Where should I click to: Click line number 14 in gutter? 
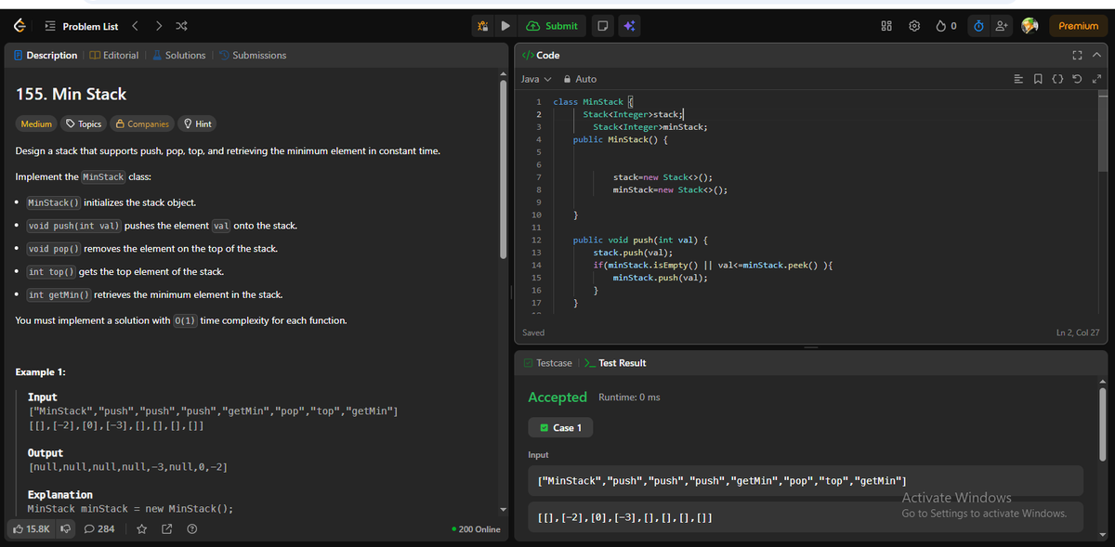pos(535,266)
